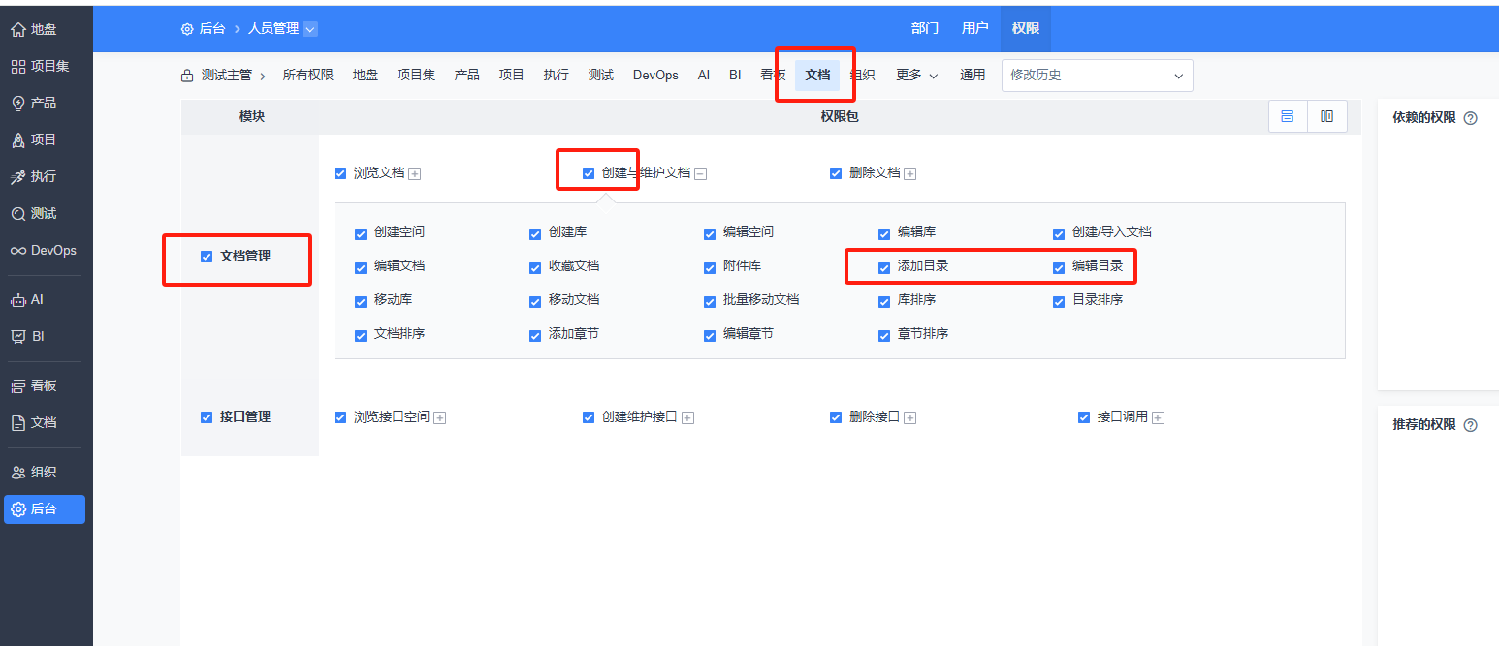Switch to 用户 tab
Screen dimensions: 1499x646
(975, 29)
